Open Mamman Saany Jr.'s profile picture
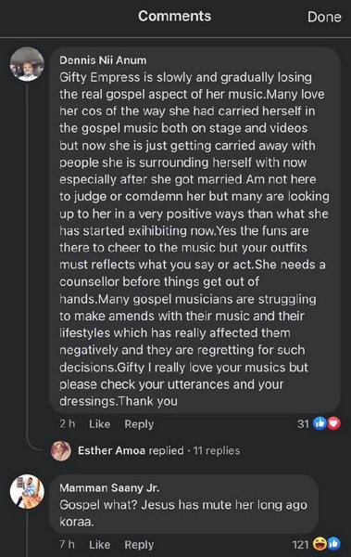The height and width of the screenshot is (557, 351). pyautogui.click(x=27, y=492)
